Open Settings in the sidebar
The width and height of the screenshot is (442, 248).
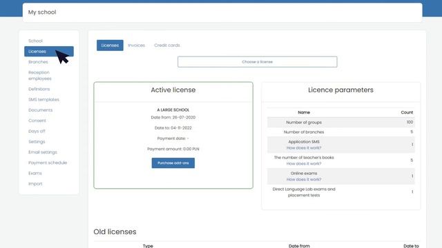(37, 142)
